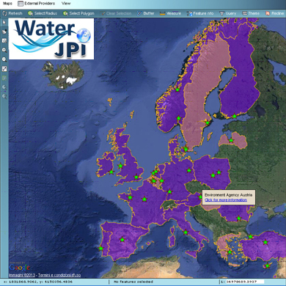The height and width of the screenshot is (286, 286).
Task: Click the zoom in magnifier
Action: pos(4,50)
